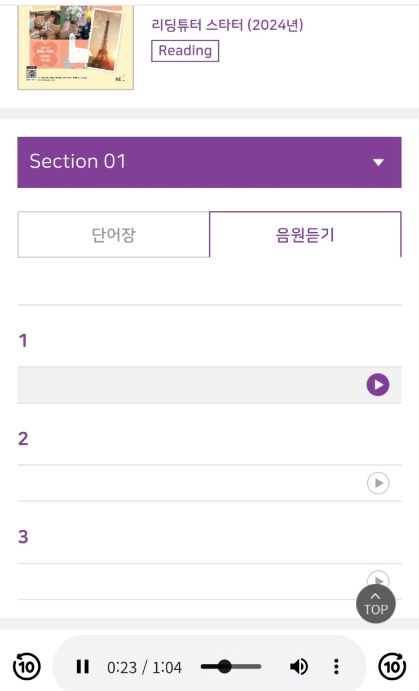Click the Reading category tag
Image resolution: width=419 pixels, height=691 pixels.
point(185,51)
